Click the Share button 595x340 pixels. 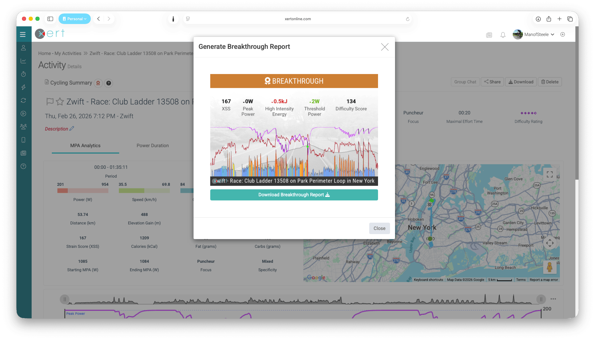coord(492,82)
